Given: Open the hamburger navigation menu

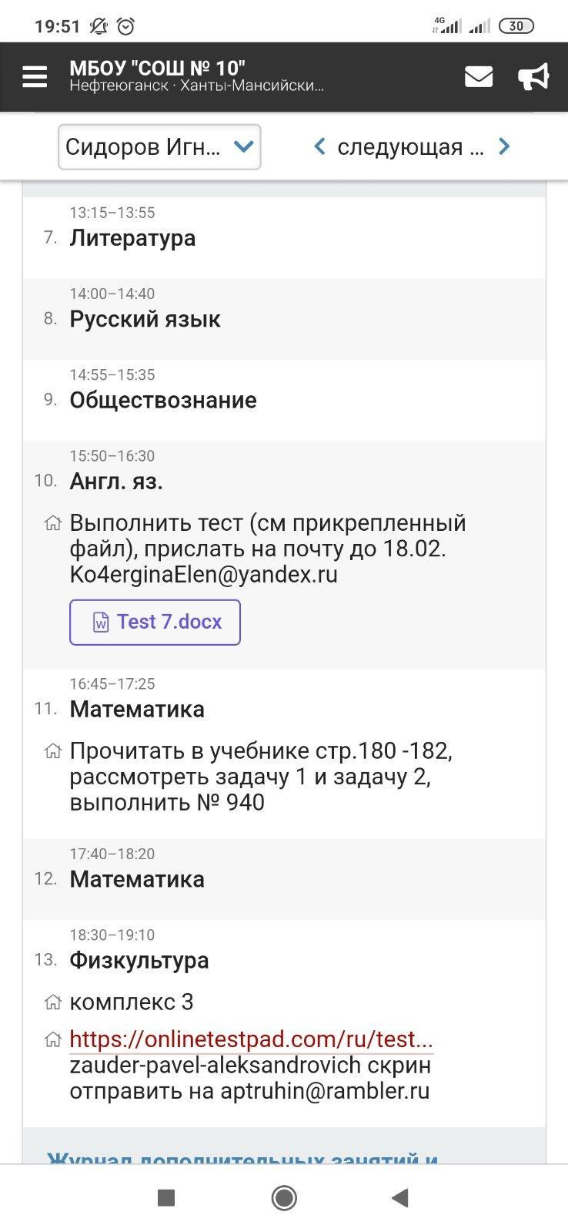Looking at the screenshot, I should pyautogui.click(x=35, y=76).
